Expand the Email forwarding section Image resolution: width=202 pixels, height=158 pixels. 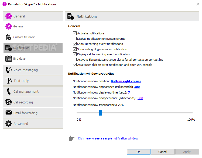tap(33, 113)
